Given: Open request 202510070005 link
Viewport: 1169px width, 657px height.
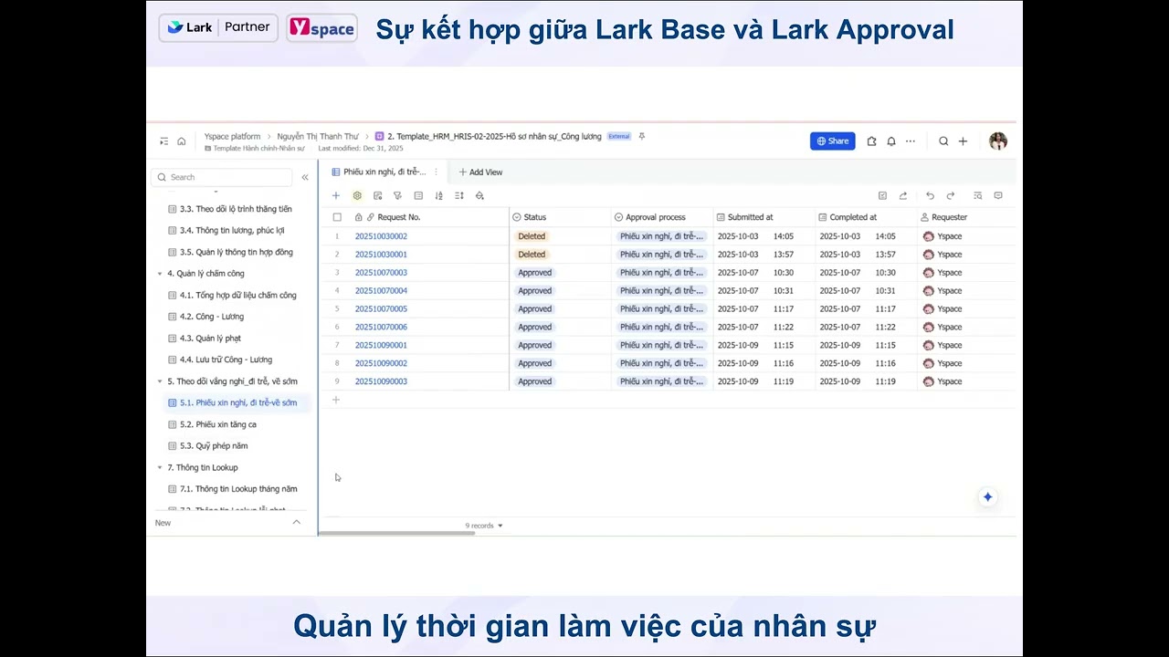Looking at the screenshot, I should pos(381,308).
